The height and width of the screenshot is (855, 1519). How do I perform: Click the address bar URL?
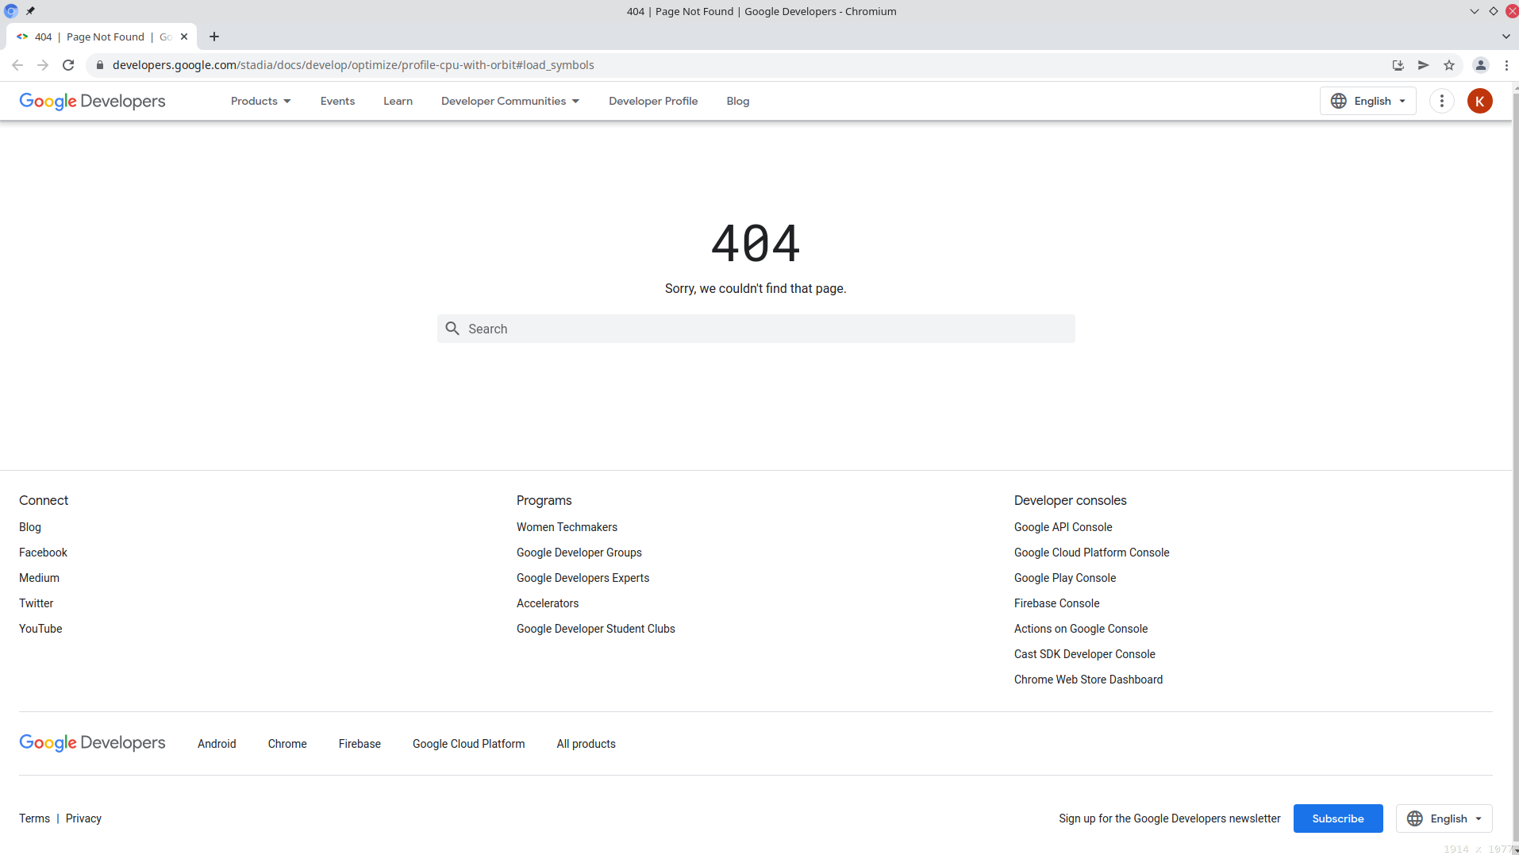click(353, 65)
